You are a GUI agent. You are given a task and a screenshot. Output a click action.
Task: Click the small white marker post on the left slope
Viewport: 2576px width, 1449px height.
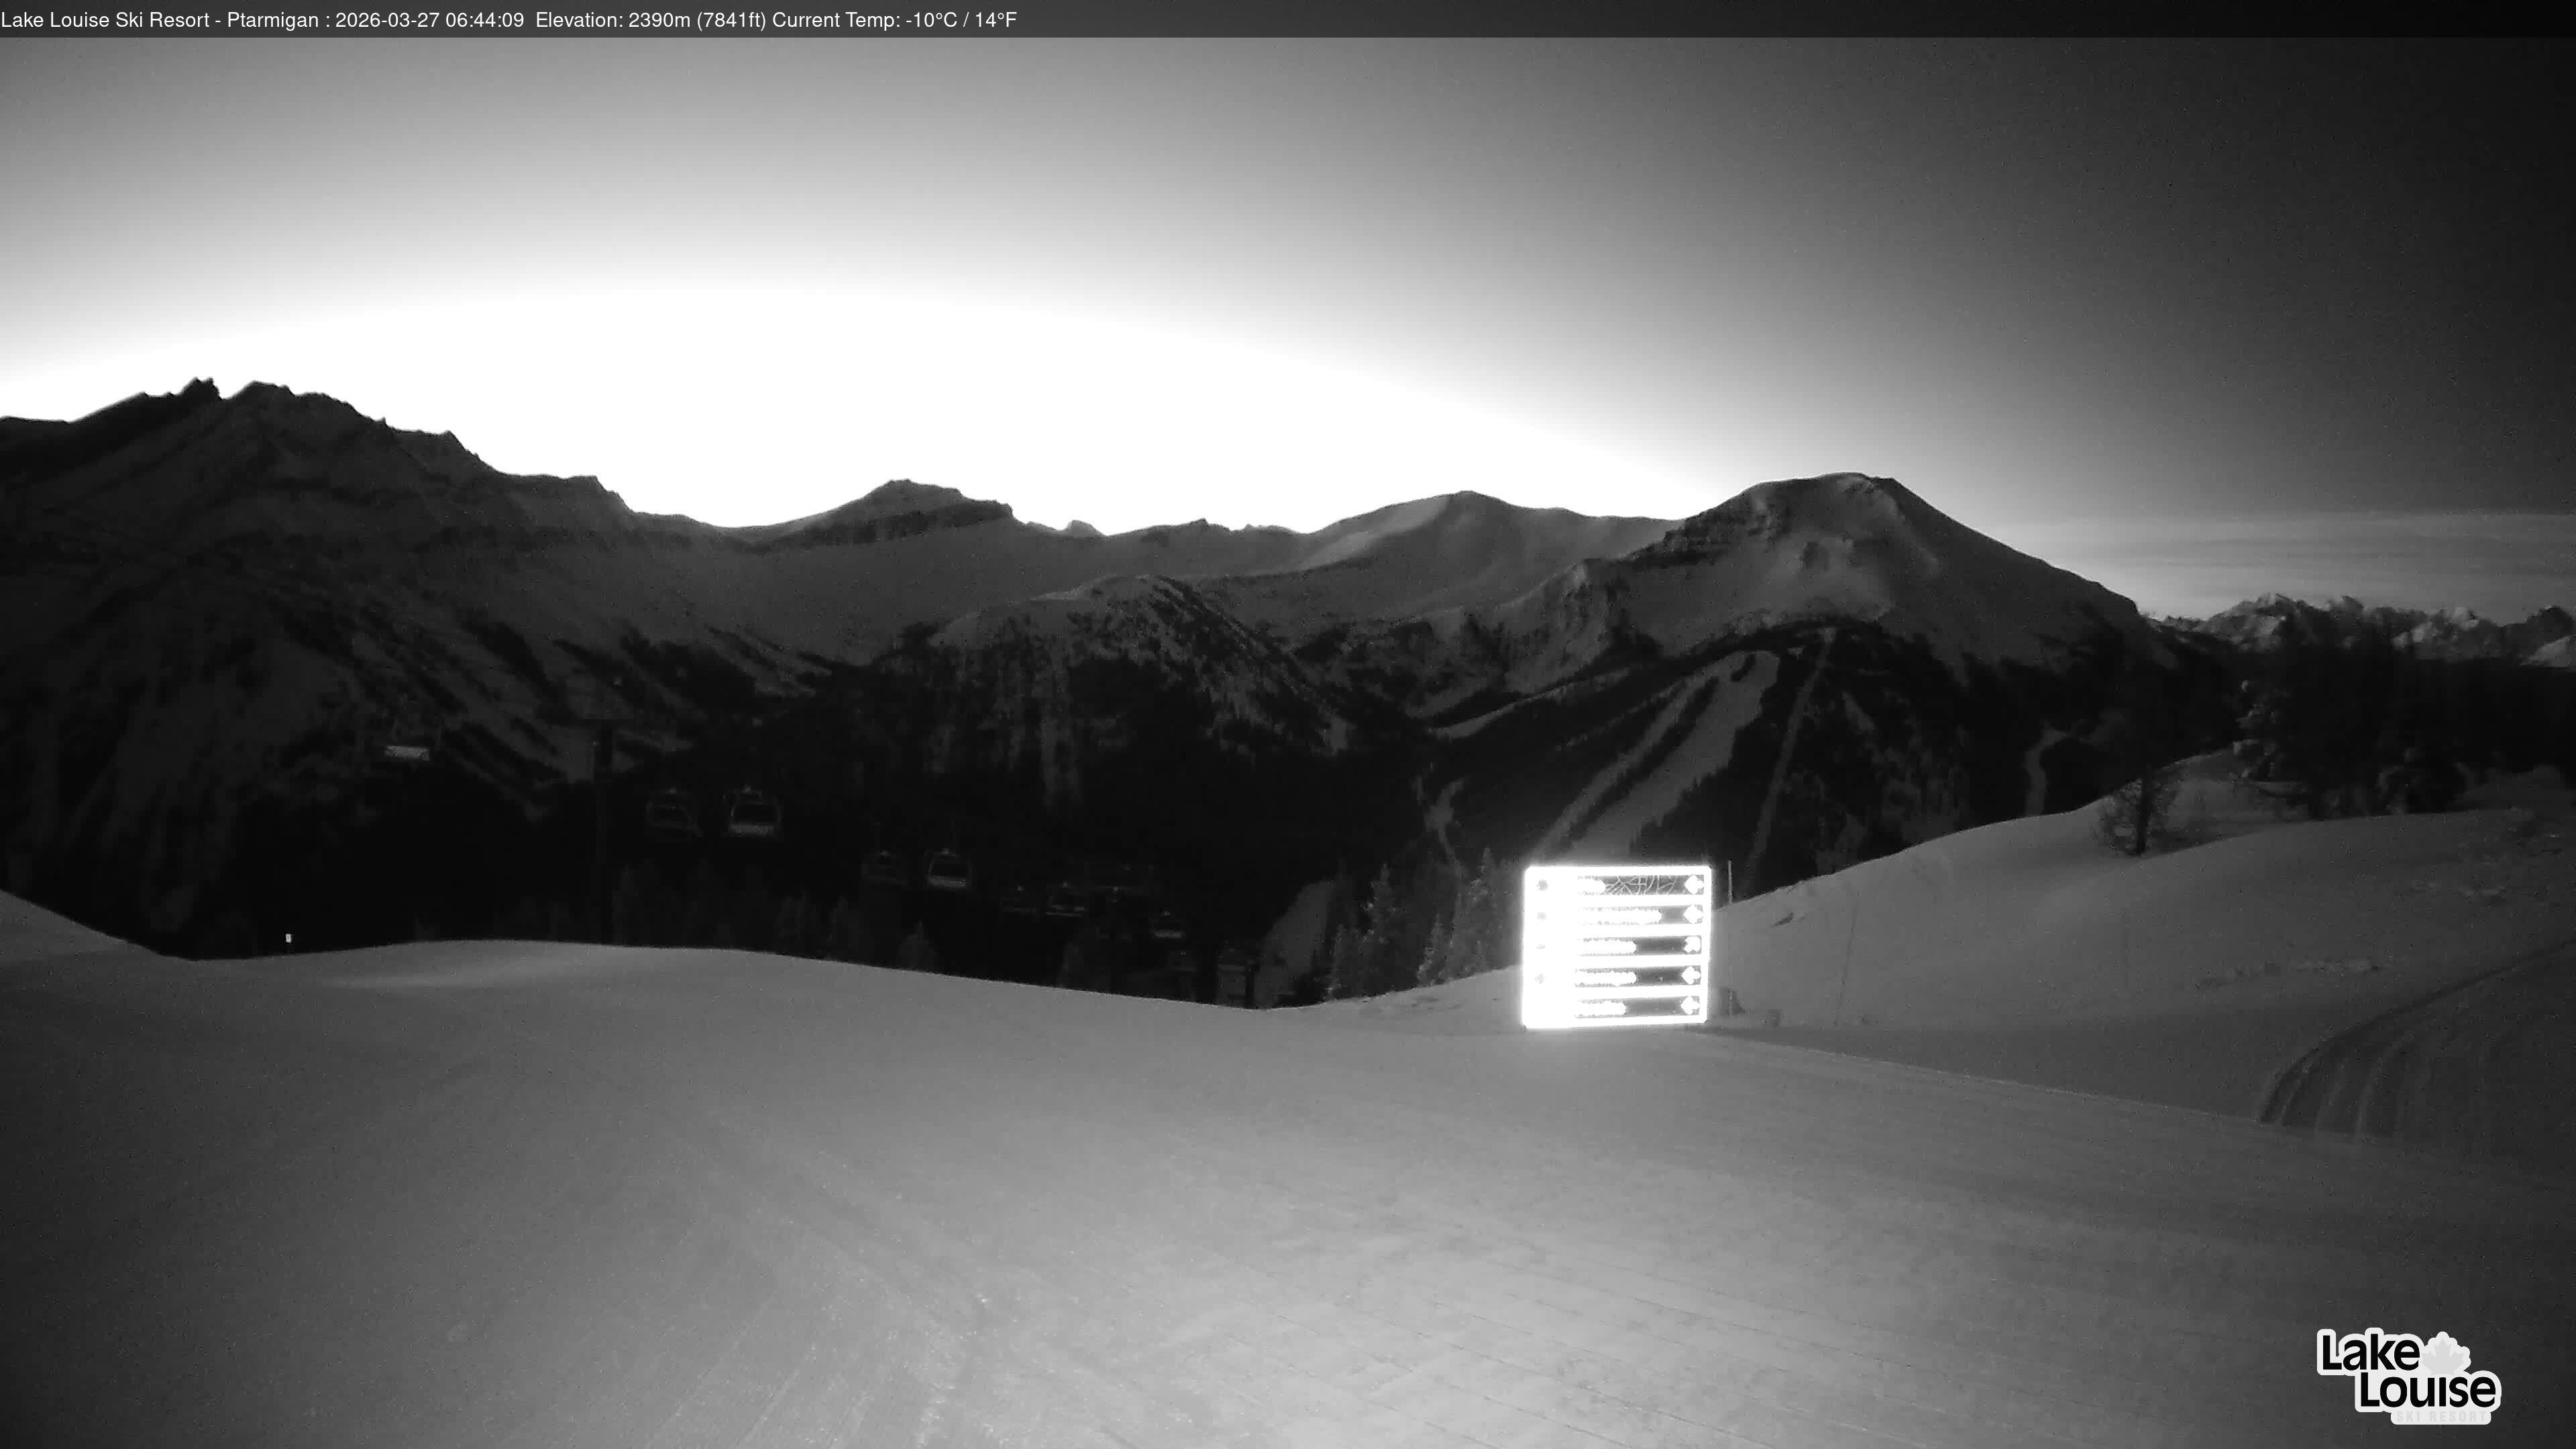[x=288, y=938]
